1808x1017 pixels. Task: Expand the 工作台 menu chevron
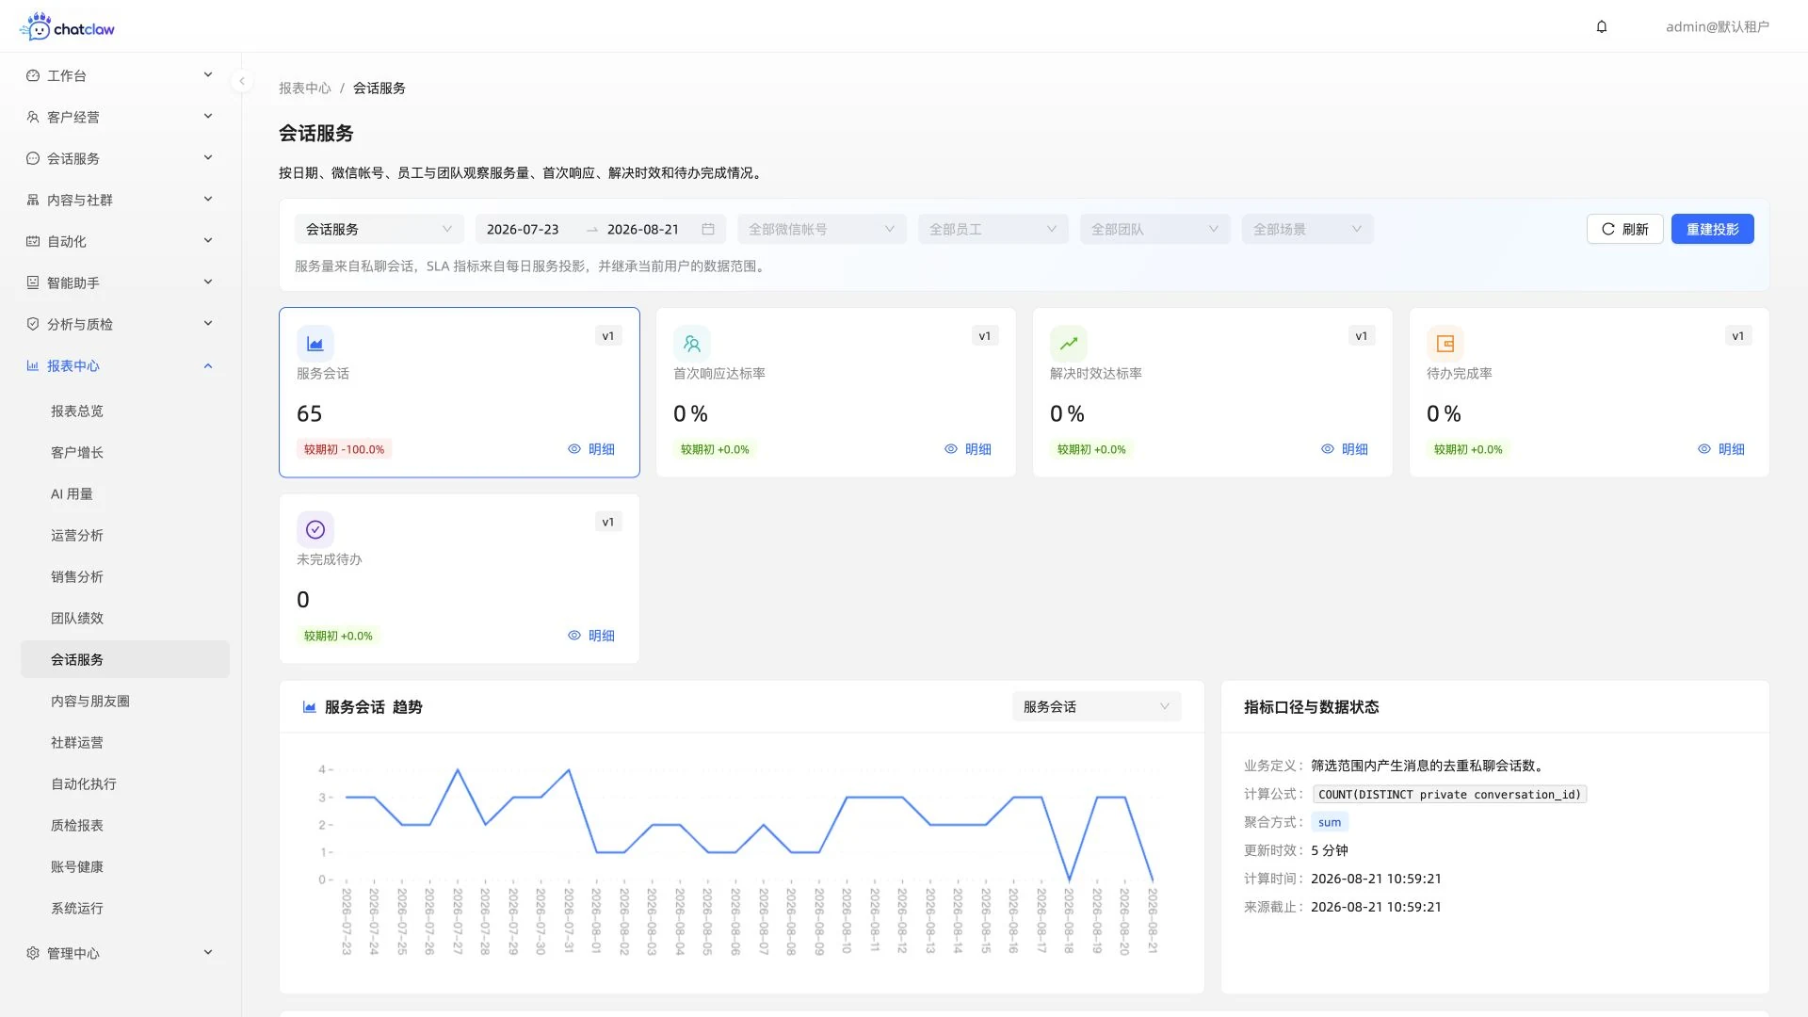pos(208,75)
